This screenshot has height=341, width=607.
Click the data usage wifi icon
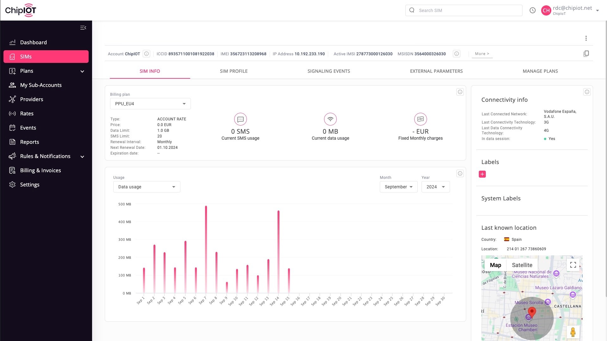pyautogui.click(x=330, y=119)
